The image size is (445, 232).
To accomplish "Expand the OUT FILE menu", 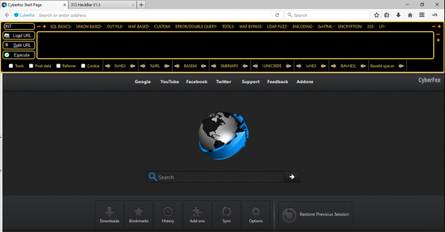I will tap(115, 26).
